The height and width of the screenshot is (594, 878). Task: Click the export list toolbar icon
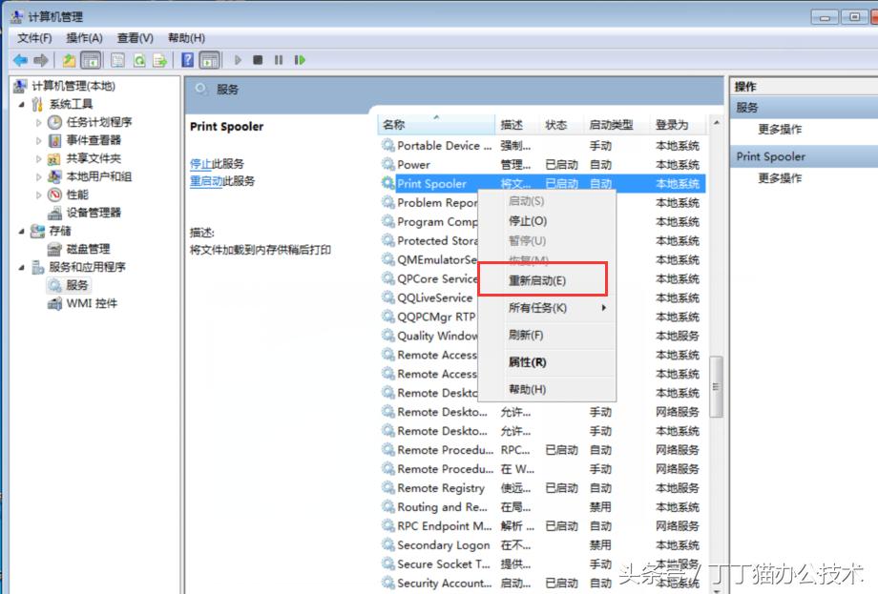160,60
